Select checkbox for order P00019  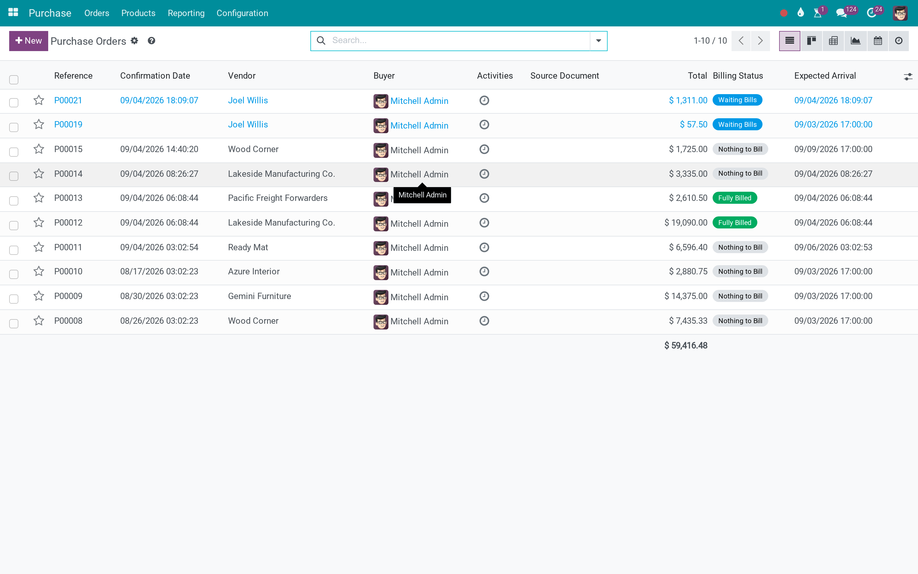(x=14, y=127)
